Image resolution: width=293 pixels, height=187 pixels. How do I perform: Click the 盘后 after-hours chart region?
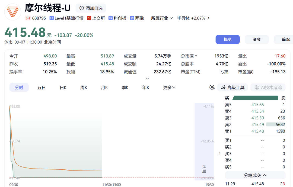pyautogui.click(x=204, y=142)
